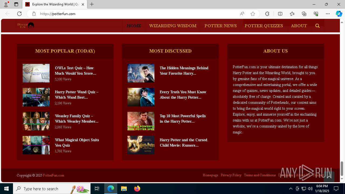Image resolution: width=345 pixels, height=194 pixels.
Task: Open ABOUT menu item
Action: point(299,26)
